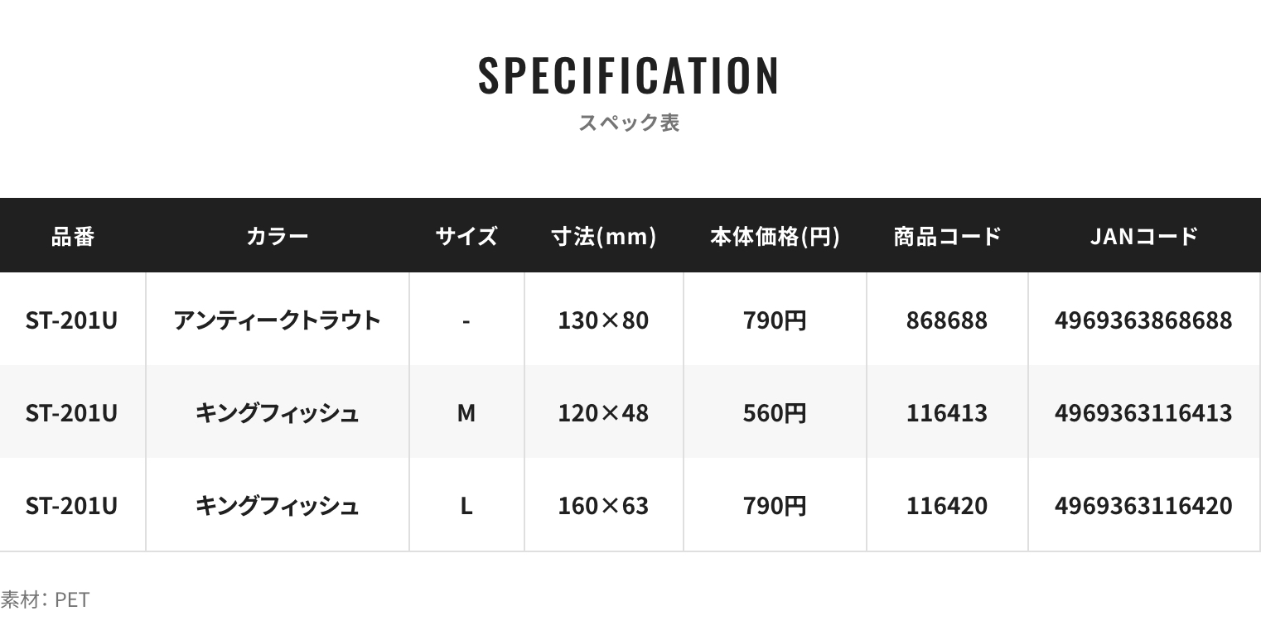Click the size M cell
This screenshot has height=640, width=1261.
coord(466,412)
